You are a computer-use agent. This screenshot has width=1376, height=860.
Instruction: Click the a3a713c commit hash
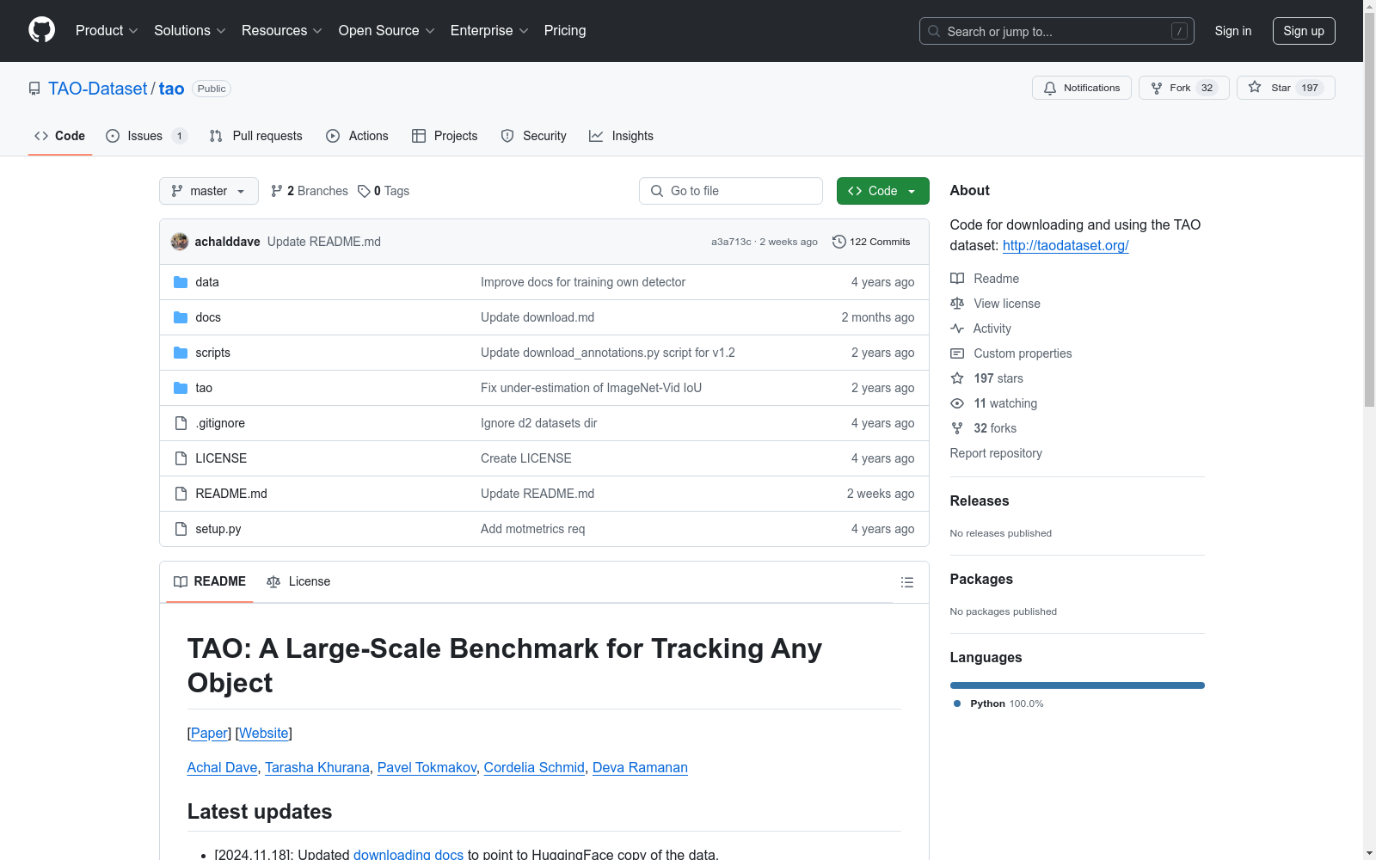[731, 243]
